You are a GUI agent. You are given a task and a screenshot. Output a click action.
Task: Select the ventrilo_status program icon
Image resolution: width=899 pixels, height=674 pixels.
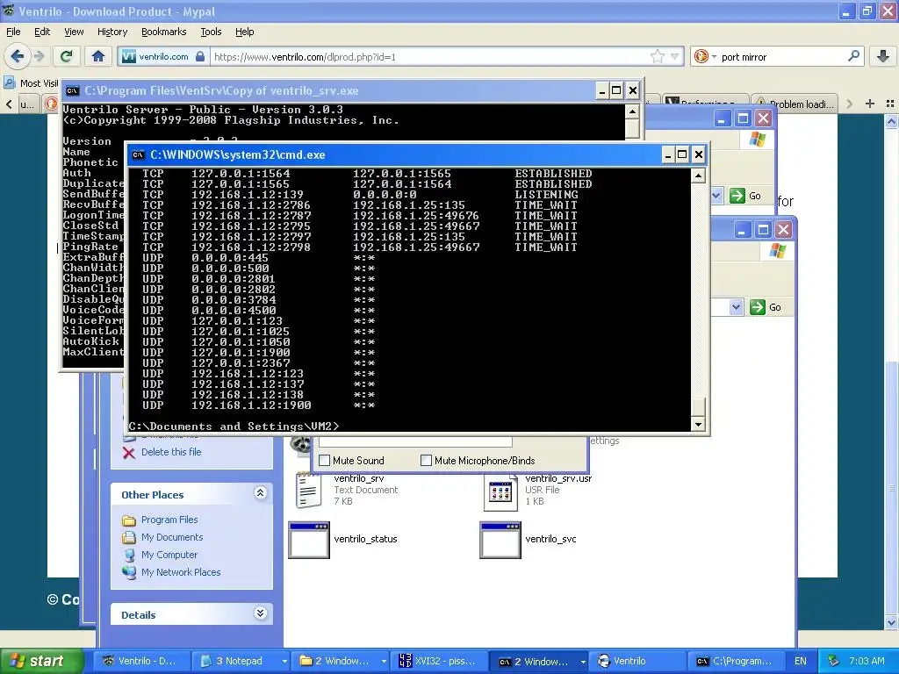308,540
